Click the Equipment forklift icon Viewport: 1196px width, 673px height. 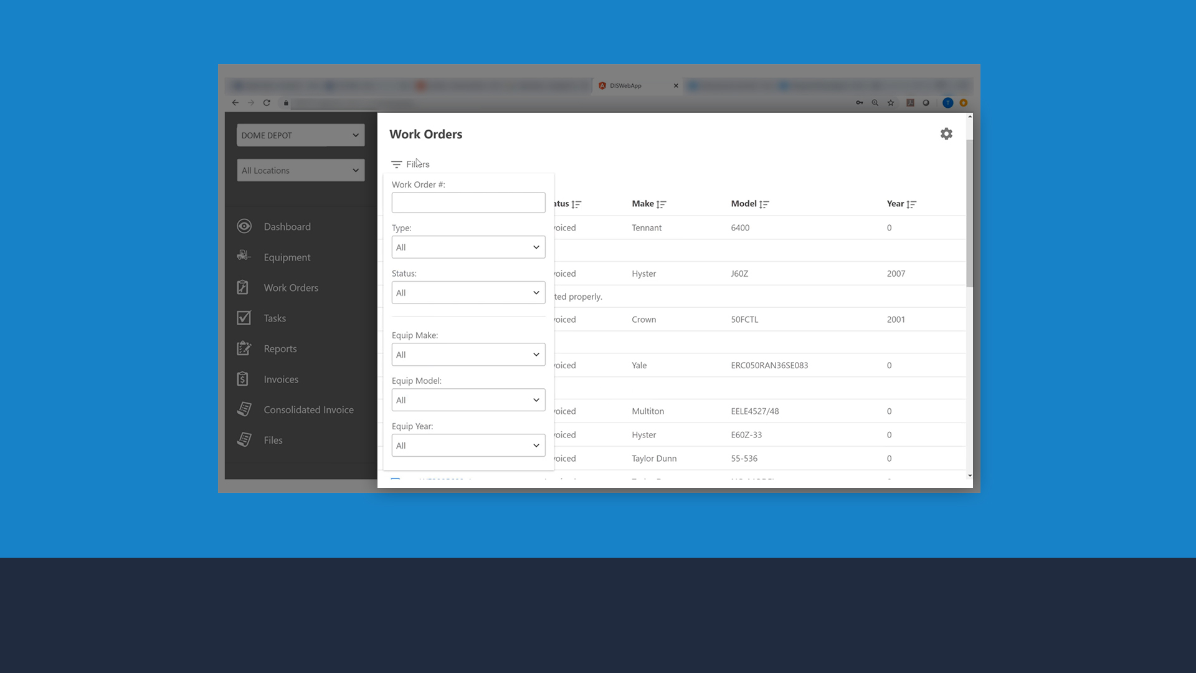(x=244, y=255)
